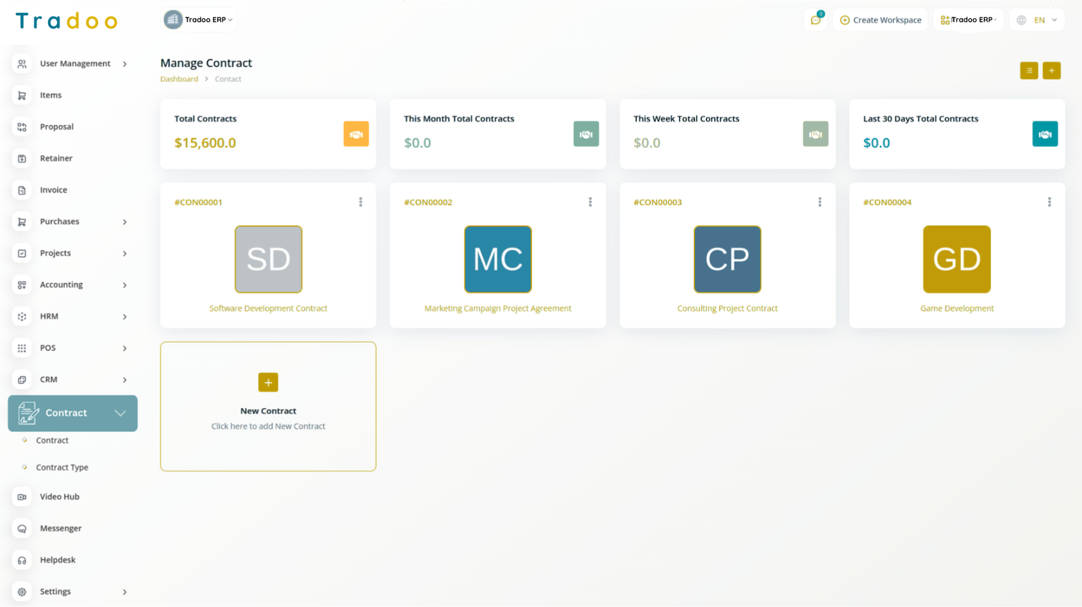The image size is (1082, 607).
Task: Open three-dot menu for #CON00003
Action: coord(820,202)
